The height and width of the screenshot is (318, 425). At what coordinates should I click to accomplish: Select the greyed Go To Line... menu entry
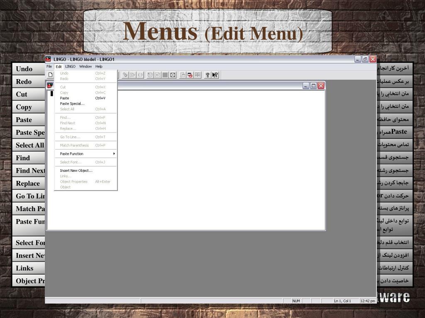pos(85,137)
